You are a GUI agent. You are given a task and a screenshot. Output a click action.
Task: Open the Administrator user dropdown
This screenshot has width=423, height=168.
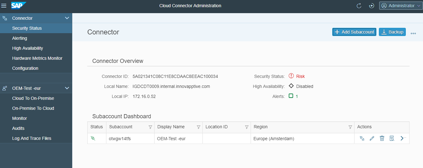[401, 6]
